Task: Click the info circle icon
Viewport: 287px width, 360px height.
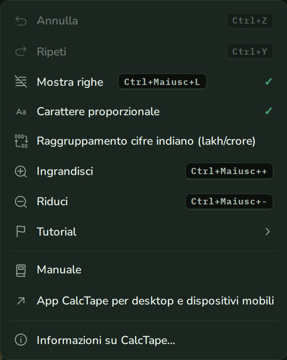Action: [21, 340]
